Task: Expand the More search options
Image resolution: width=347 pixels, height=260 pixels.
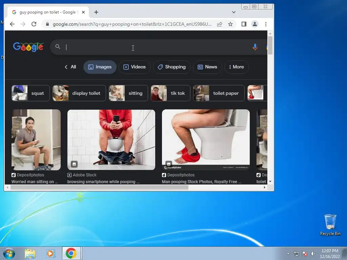Action: (237, 67)
